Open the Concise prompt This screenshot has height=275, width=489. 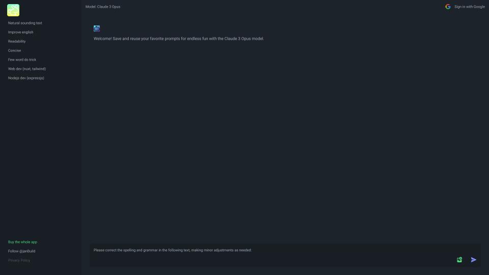(x=14, y=50)
